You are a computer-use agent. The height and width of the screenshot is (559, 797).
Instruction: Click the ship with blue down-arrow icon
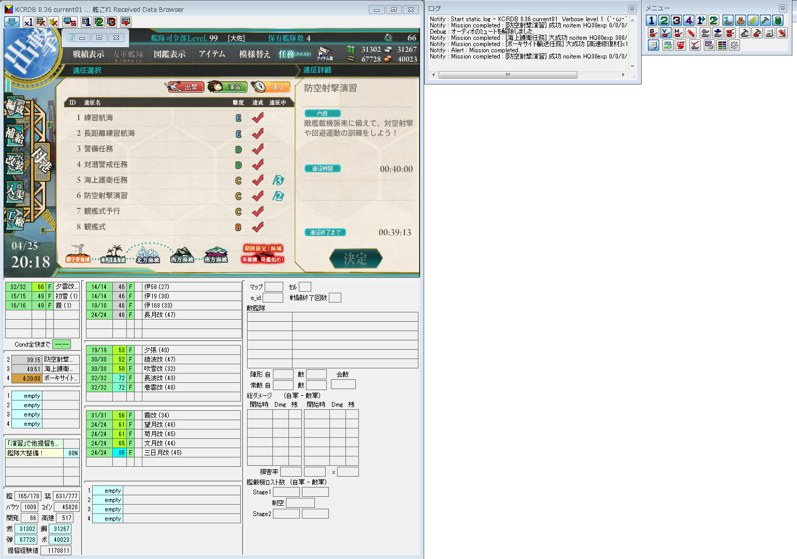[x=718, y=33]
